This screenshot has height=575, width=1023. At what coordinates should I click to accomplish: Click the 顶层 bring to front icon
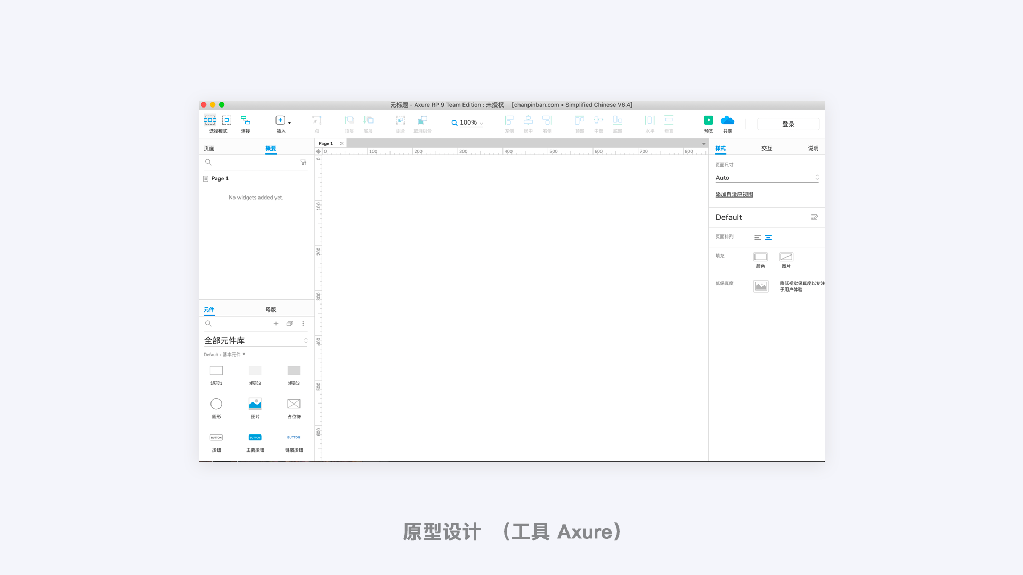350,120
